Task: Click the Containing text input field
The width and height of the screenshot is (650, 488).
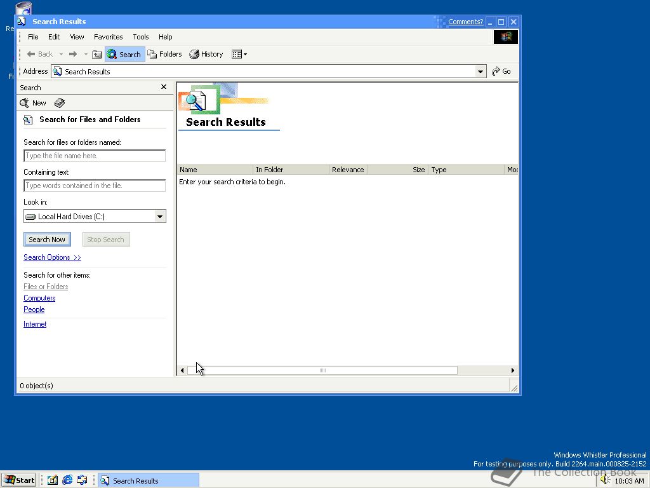Action: (x=95, y=186)
